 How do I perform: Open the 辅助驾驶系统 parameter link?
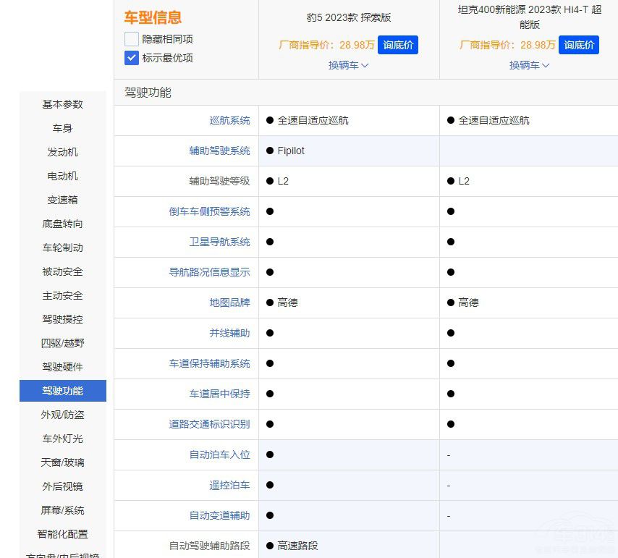click(x=219, y=151)
